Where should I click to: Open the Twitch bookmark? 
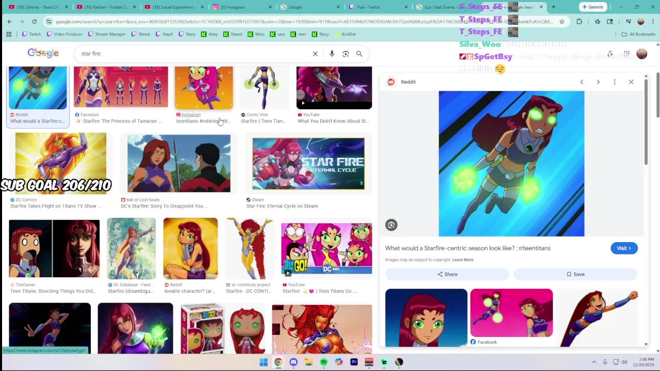coord(31,34)
